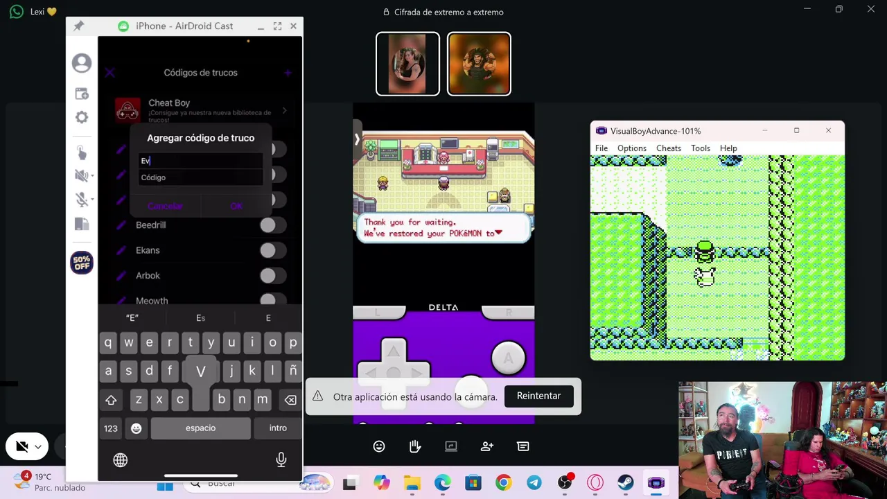Open microphone dropdown arrow in AirDroid sidebar
Image resolution: width=887 pixels, height=499 pixels.
92,200
